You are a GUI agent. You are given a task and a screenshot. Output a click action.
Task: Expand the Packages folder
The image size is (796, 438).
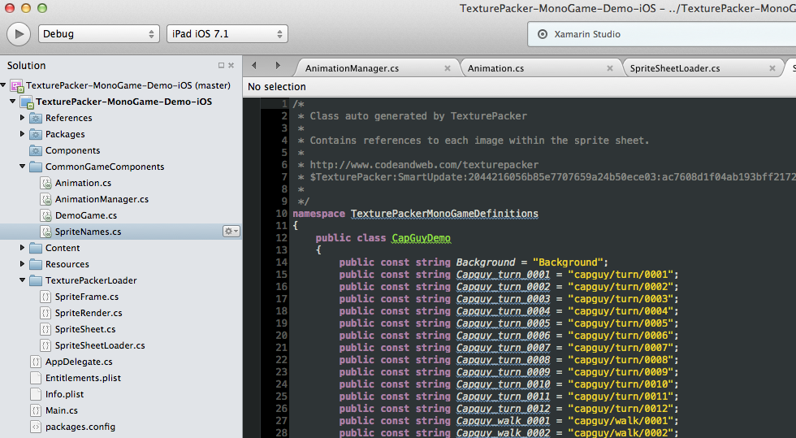click(23, 134)
